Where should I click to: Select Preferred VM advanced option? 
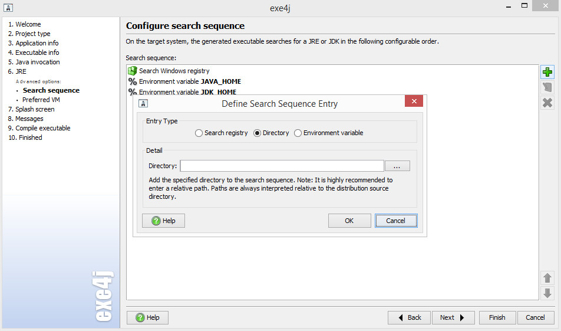click(41, 100)
